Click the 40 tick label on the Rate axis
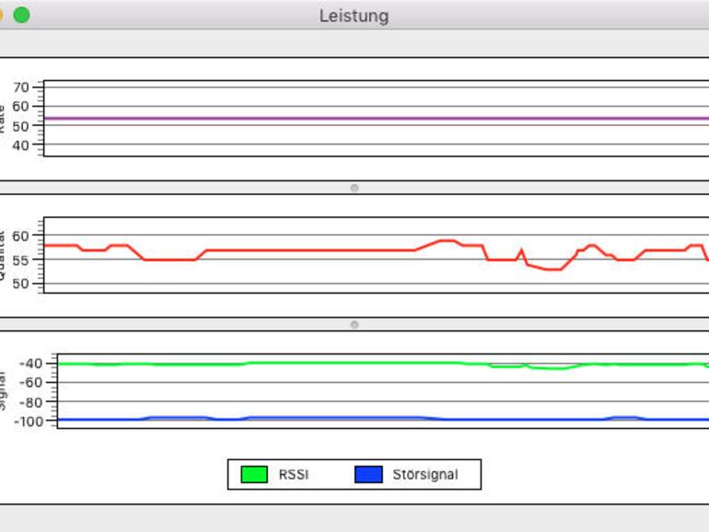Image resolution: width=709 pixels, height=532 pixels. tap(21, 145)
